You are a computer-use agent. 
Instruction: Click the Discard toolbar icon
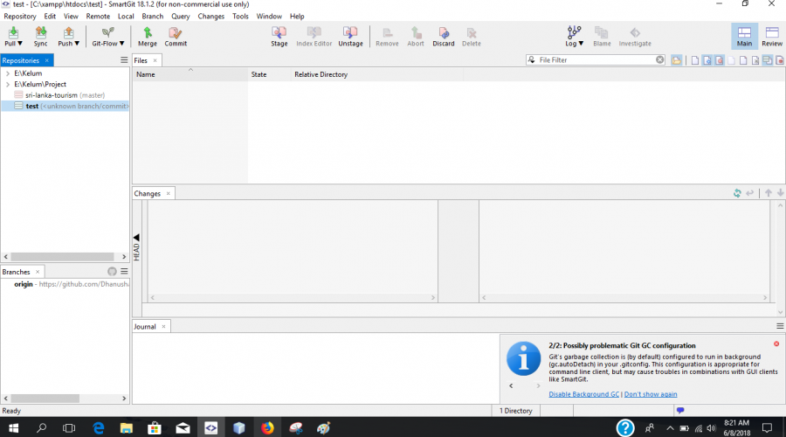point(444,36)
